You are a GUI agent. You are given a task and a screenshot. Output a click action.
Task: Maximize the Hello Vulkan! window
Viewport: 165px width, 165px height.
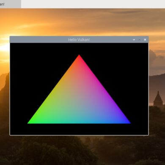[140, 40]
